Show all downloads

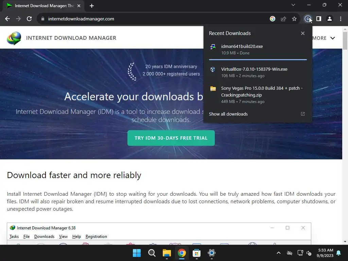click(x=228, y=114)
